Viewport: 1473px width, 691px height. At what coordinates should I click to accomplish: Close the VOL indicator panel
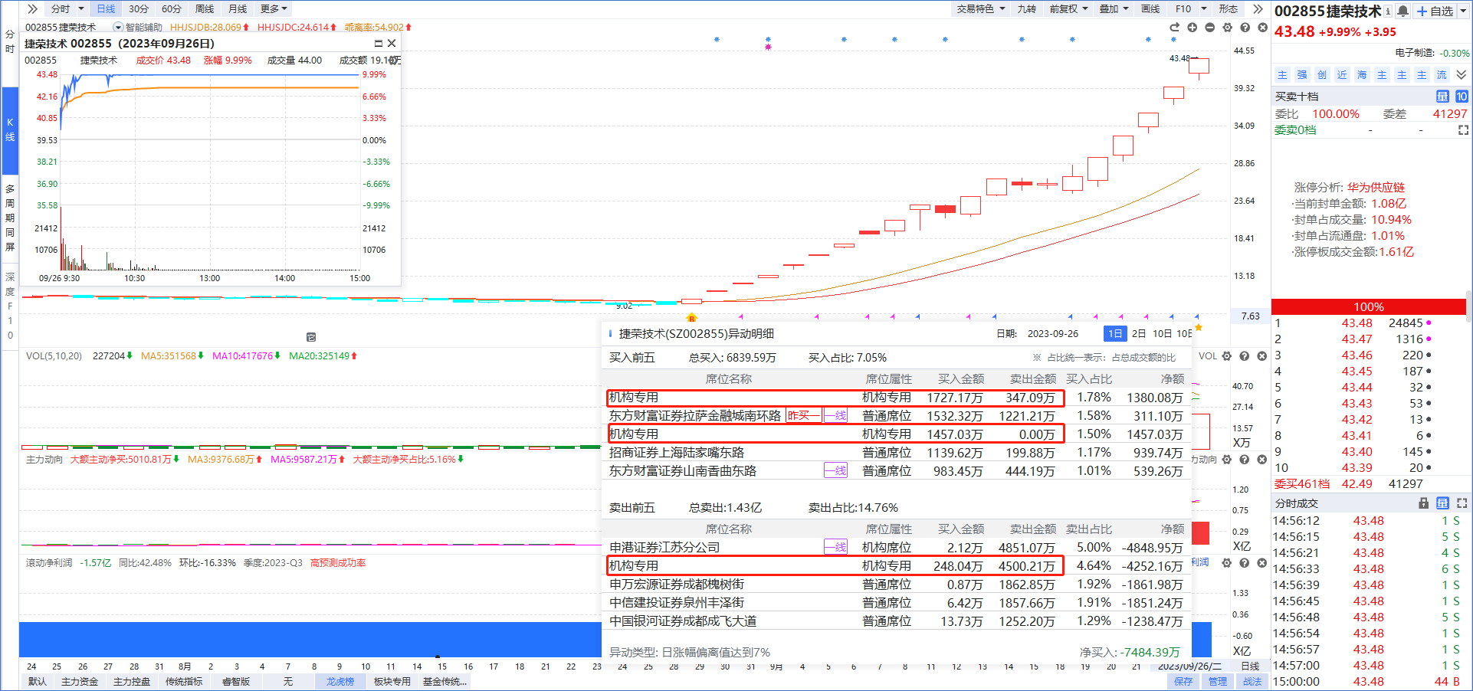tap(1262, 356)
